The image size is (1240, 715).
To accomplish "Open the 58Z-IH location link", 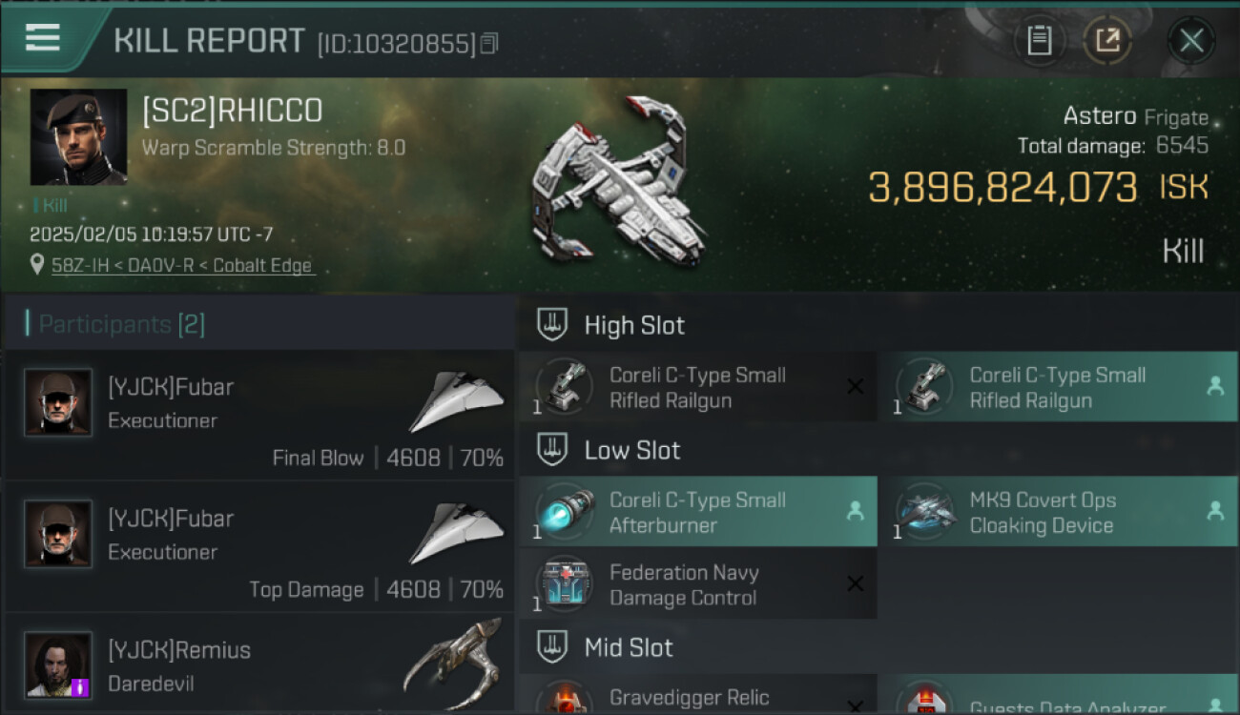I will tap(182, 266).
